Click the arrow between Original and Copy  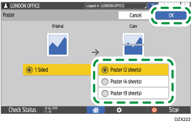click(x=96, y=52)
